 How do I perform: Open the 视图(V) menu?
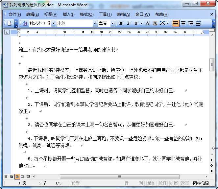pyautogui.click(x=51, y=14)
